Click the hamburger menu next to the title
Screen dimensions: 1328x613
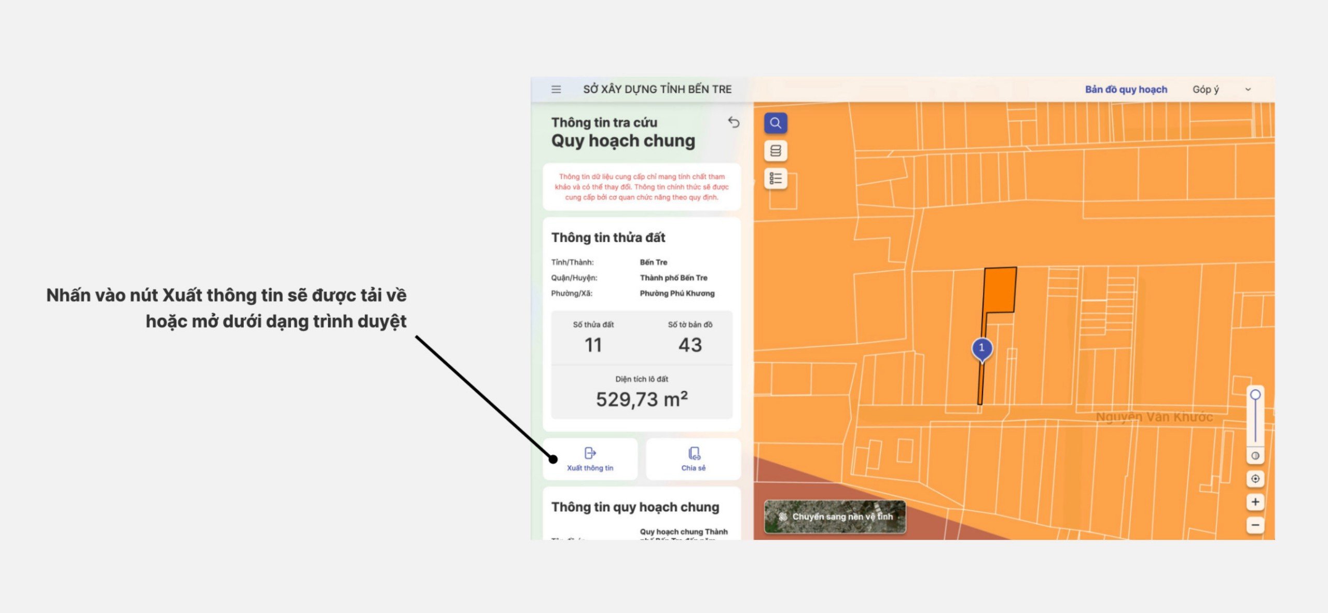(x=556, y=89)
